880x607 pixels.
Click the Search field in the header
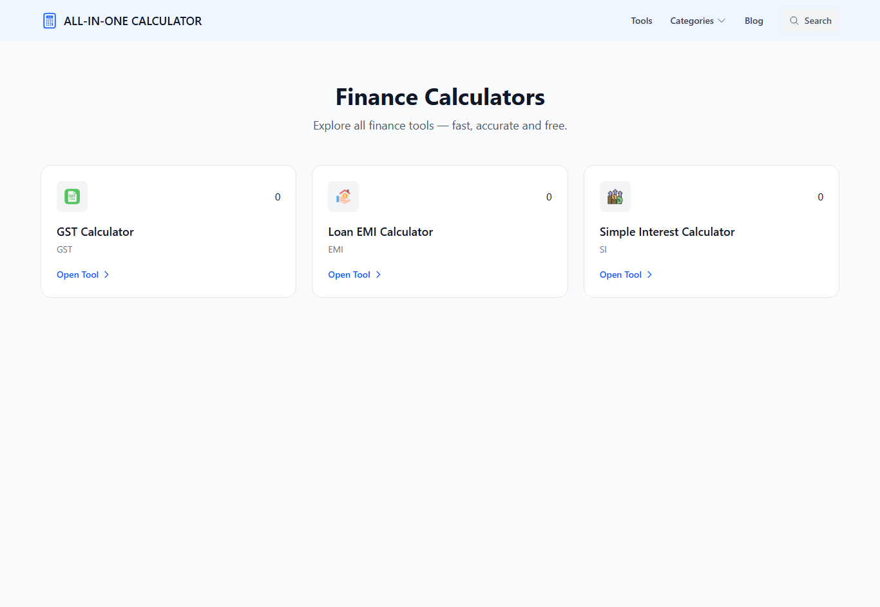point(810,20)
